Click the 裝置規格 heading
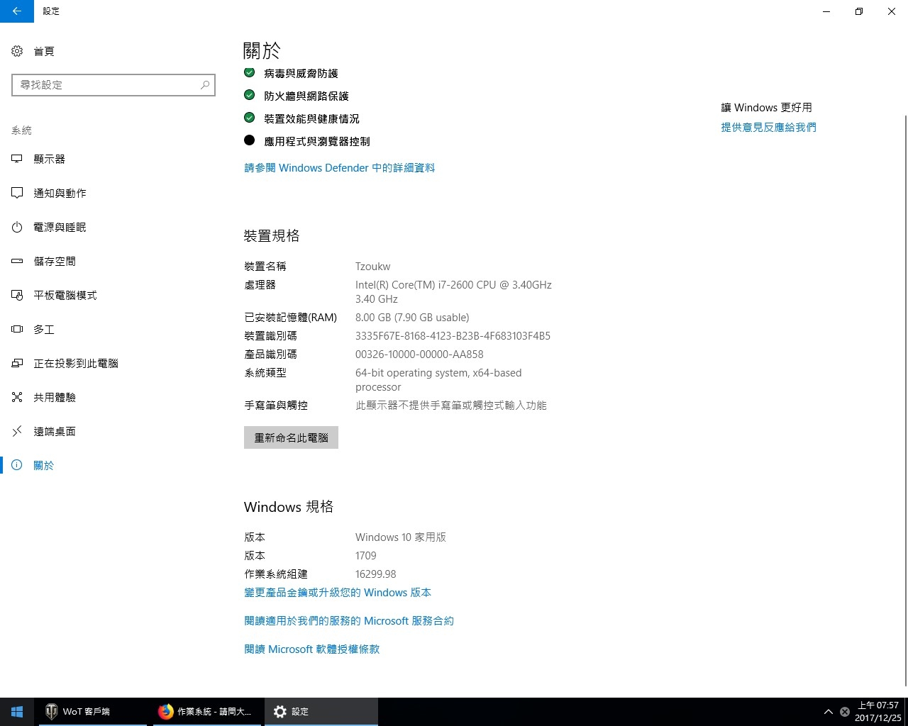Viewport: 908px width, 726px height. point(272,235)
